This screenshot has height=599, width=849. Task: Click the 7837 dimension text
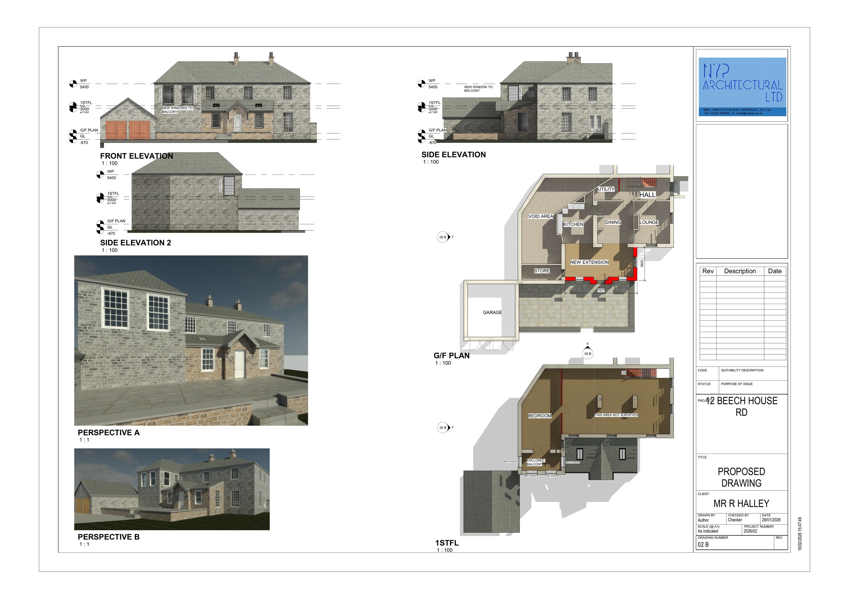point(601,290)
